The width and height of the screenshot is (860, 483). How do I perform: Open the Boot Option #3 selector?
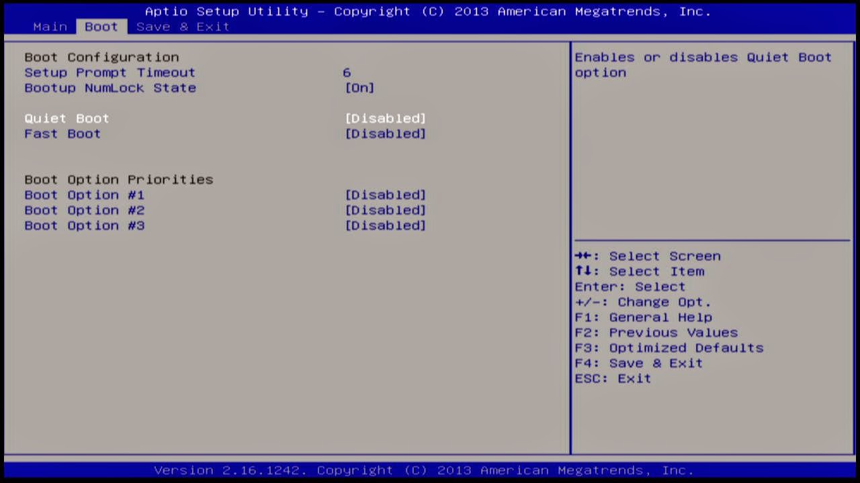click(385, 225)
